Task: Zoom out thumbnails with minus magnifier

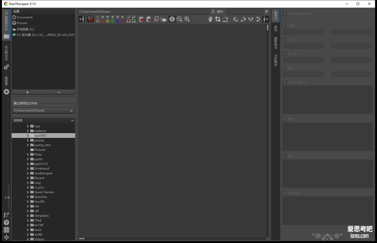Action: click(x=179, y=19)
